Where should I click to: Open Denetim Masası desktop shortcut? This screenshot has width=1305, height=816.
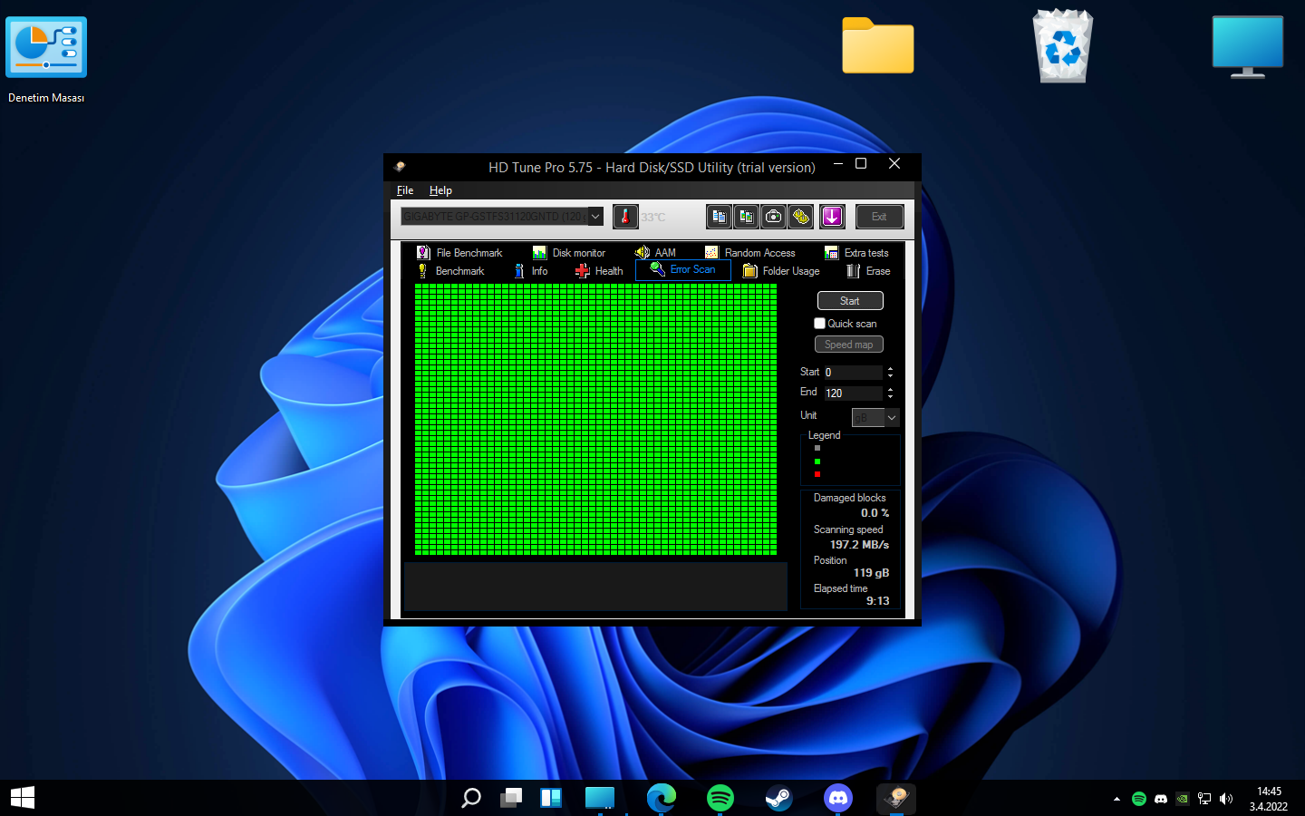coord(46,60)
